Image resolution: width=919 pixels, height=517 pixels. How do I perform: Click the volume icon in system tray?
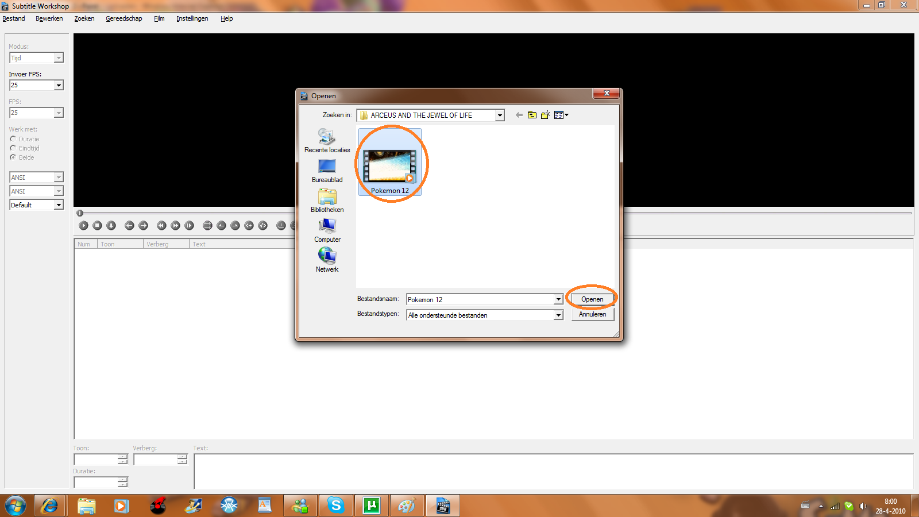pos(863,506)
